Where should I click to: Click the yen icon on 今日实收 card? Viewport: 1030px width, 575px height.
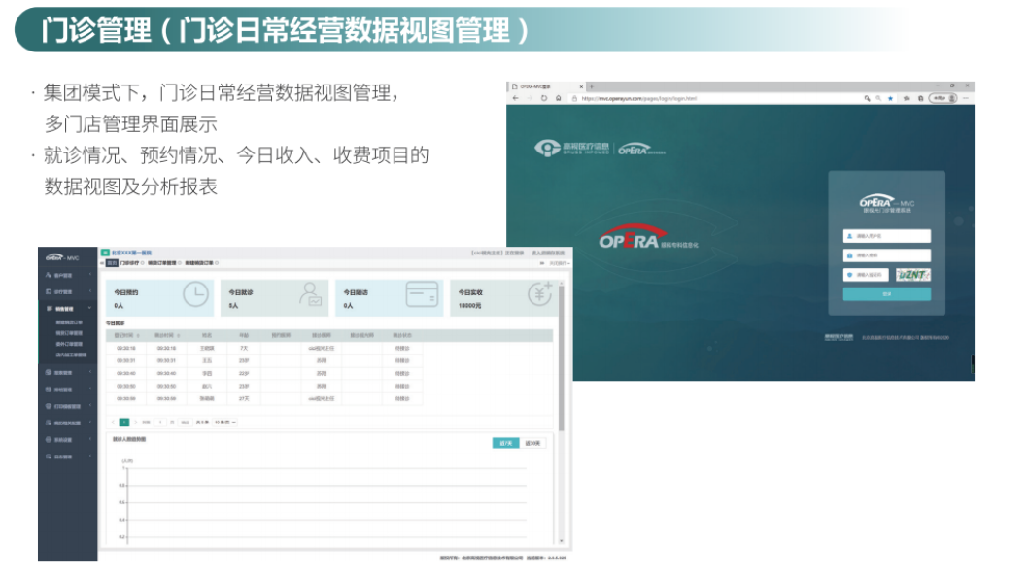pyautogui.click(x=540, y=293)
